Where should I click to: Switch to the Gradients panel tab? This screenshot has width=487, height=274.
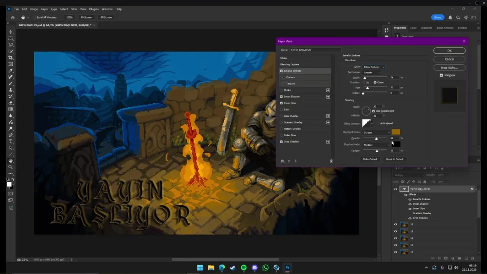427,28
